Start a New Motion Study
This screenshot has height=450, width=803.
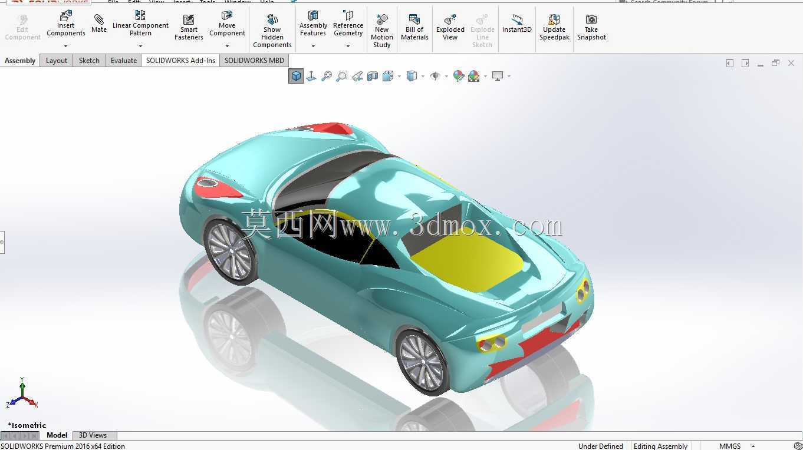pyautogui.click(x=381, y=31)
